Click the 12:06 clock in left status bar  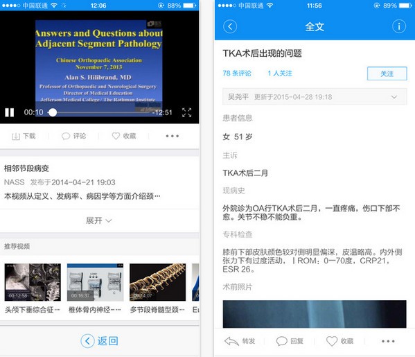tap(98, 6)
